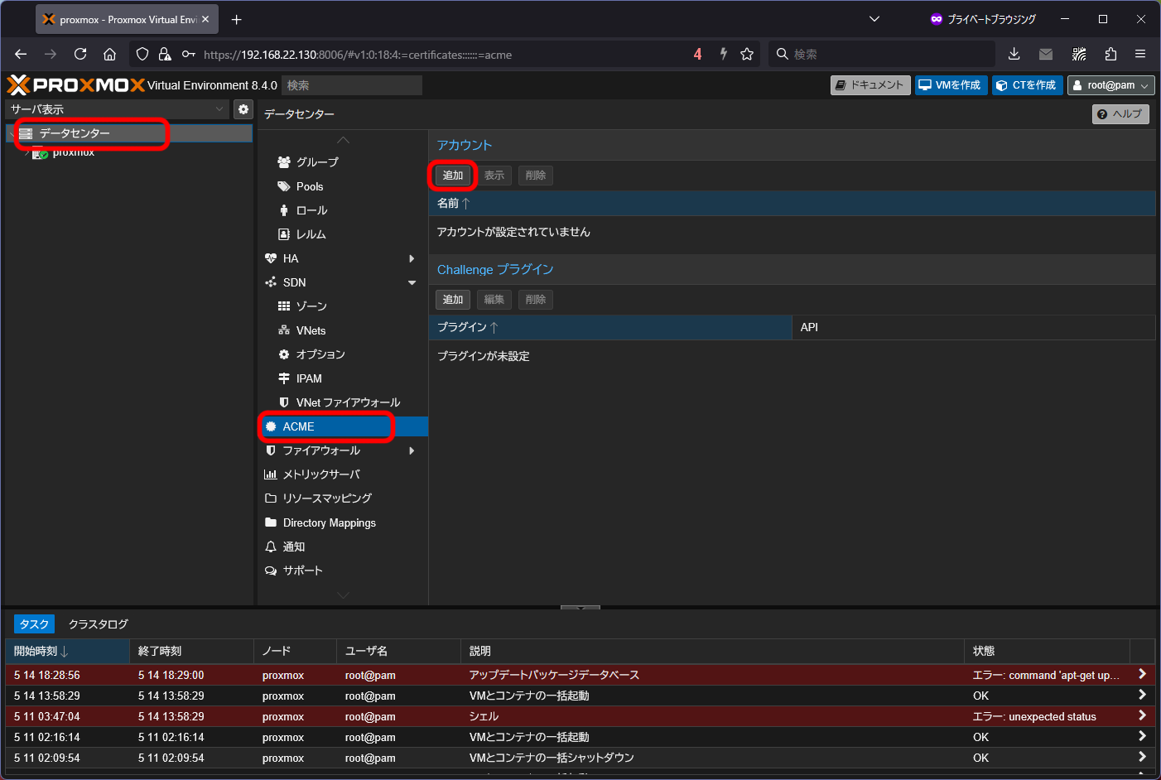Click the API column header
Screen dimensions: 1161x780
click(x=973, y=328)
